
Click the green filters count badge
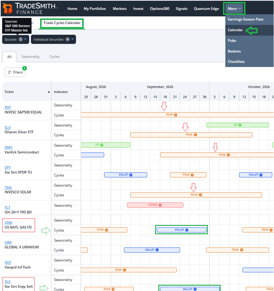[x=24, y=68]
